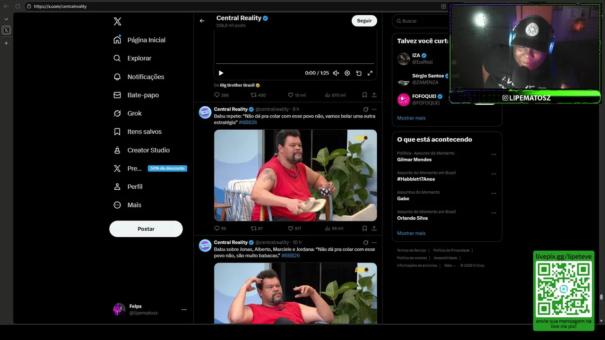Viewport: 605px width, 340px height.
Task: Unmute the video sound
Action: pyautogui.click(x=336, y=73)
